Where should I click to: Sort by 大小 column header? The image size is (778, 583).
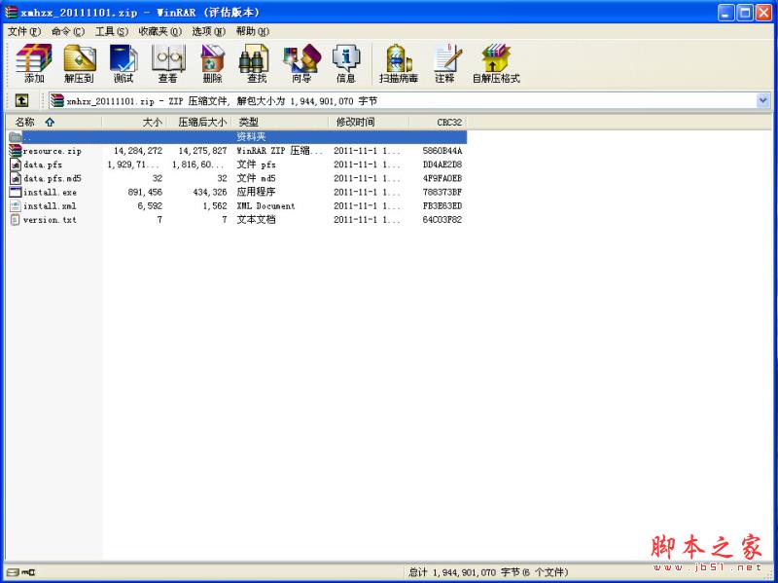(134, 123)
